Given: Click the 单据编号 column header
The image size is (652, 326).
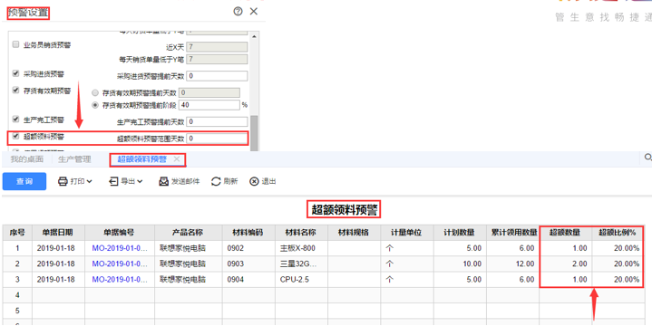Looking at the screenshot, I should pyautogui.click(x=120, y=233).
